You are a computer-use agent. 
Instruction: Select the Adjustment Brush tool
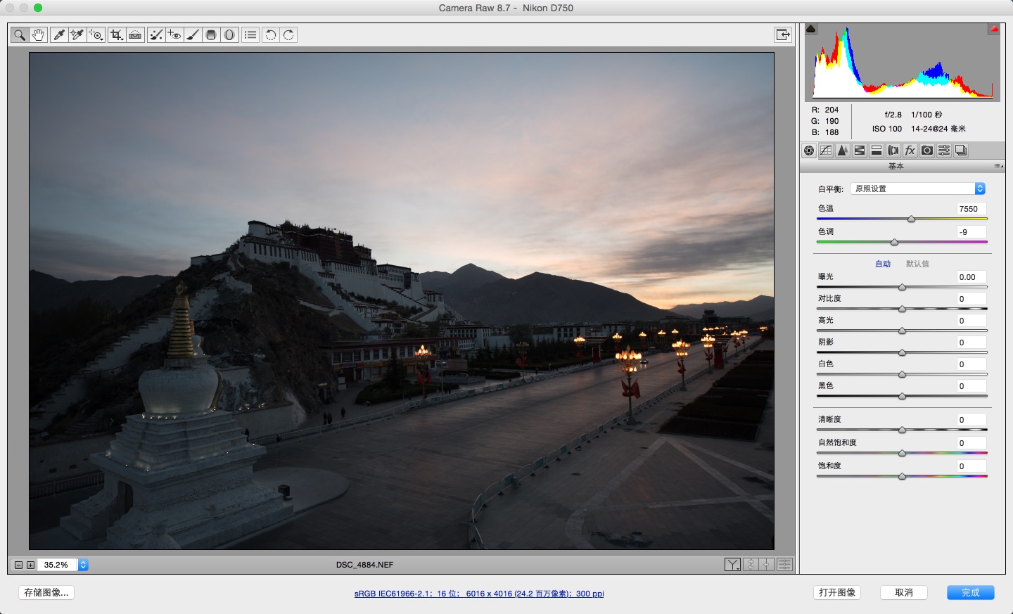coord(193,34)
